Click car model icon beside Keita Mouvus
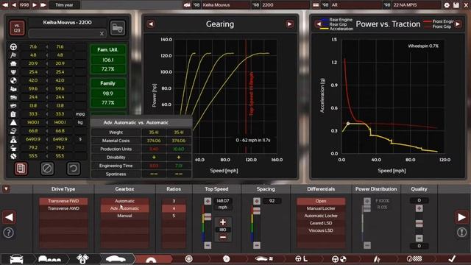 (x=187, y=5)
